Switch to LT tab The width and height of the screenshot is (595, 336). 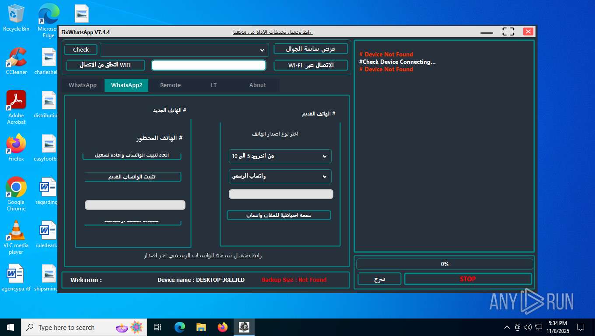click(x=213, y=85)
